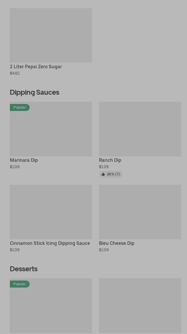Select the Popular badge on Marinara Dip
187x334 pixels.
[19, 107]
